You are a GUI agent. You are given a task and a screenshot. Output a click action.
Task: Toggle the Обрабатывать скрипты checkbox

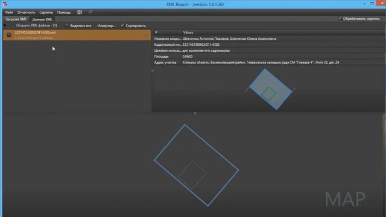click(x=340, y=19)
